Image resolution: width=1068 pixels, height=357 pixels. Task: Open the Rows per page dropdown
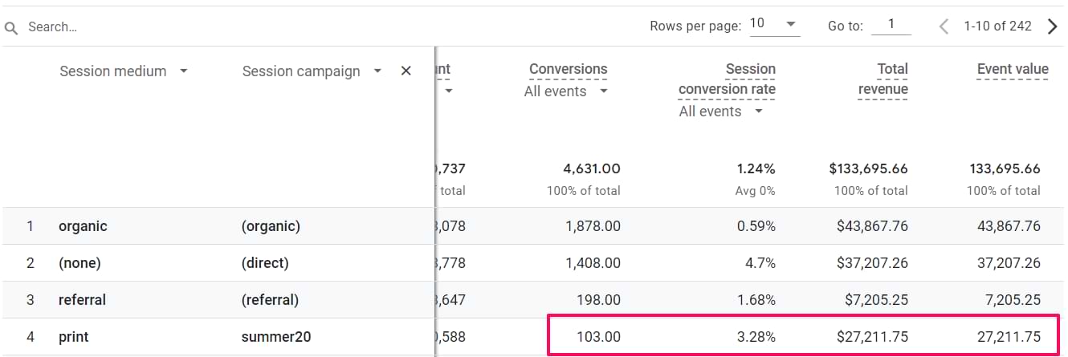tap(774, 25)
